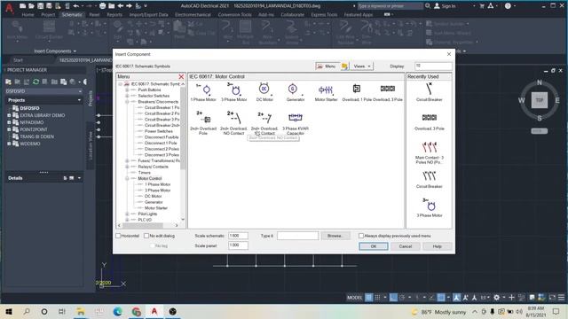Click the Menu button in dialog header
Viewport: 568px width, 319px height.
coord(327,66)
